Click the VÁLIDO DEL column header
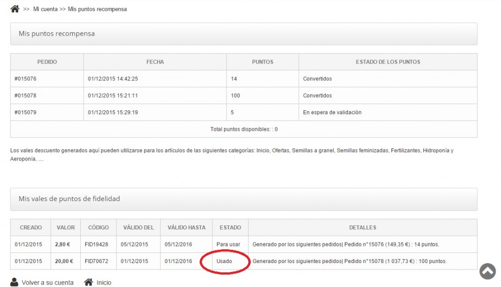This screenshot has width=501, height=287. click(x=138, y=227)
